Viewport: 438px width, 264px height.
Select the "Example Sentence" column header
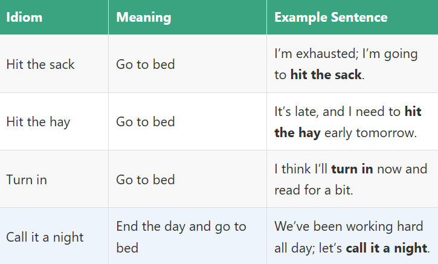coord(330,18)
